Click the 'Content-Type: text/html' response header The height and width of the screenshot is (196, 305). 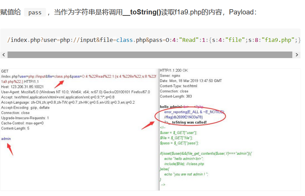click(178, 86)
